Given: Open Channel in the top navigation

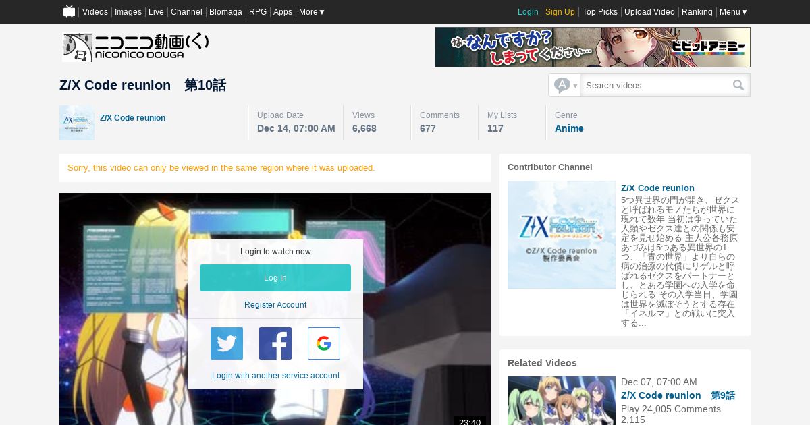Looking at the screenshot, I should pos(186,12).
